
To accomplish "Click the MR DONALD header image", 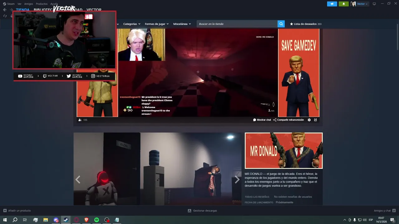I will point(284,151).
